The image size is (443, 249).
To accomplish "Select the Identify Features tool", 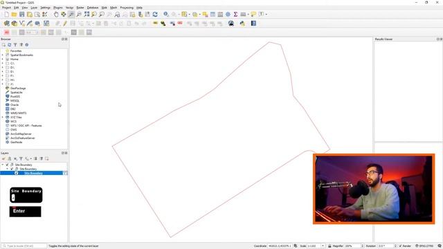I will pos(166,15).
